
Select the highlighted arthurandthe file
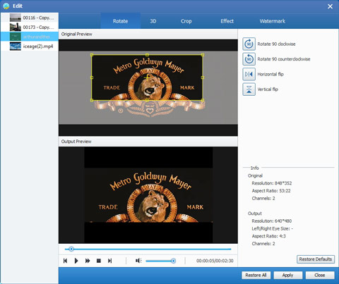[30, 37]
